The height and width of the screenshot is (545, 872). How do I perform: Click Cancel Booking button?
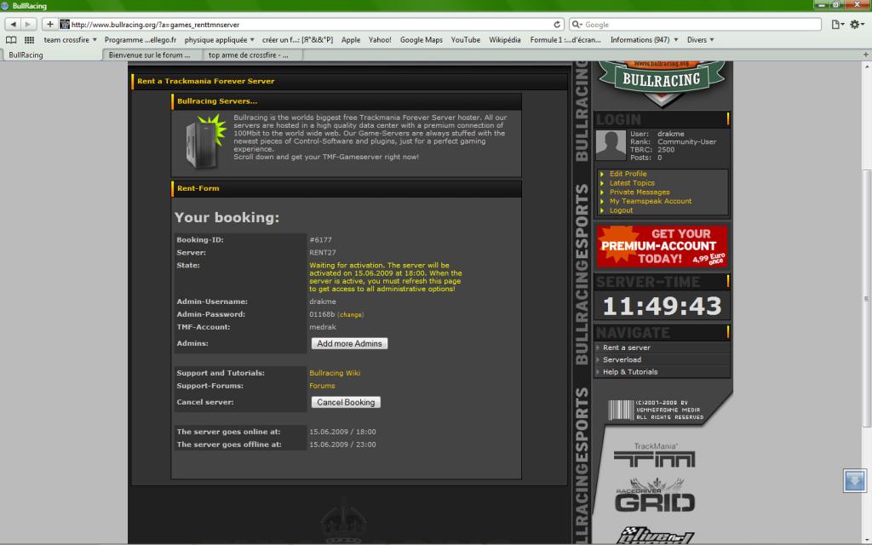tap(346, 402)
